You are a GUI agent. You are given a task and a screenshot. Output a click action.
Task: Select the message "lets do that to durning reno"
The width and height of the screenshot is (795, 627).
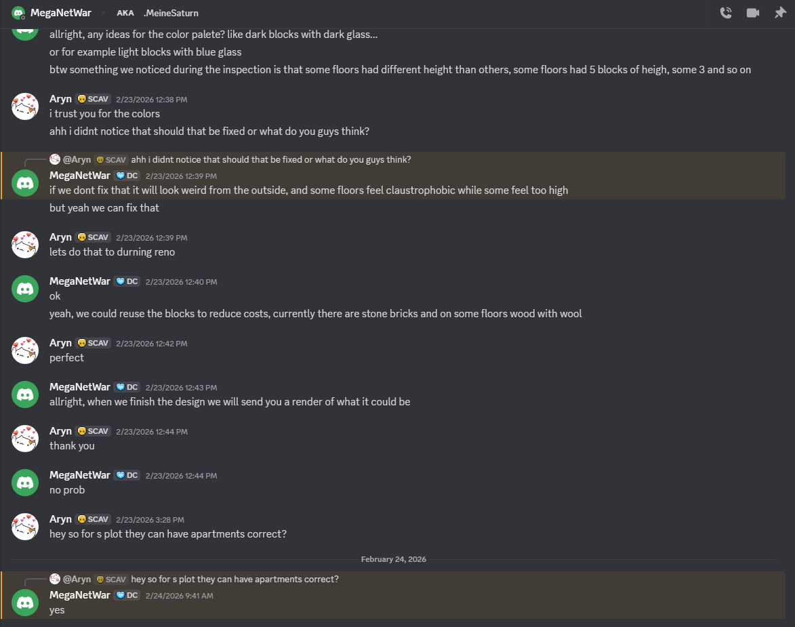[x=113, y=252]
